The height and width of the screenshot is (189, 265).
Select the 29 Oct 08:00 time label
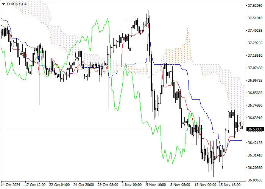108,184
